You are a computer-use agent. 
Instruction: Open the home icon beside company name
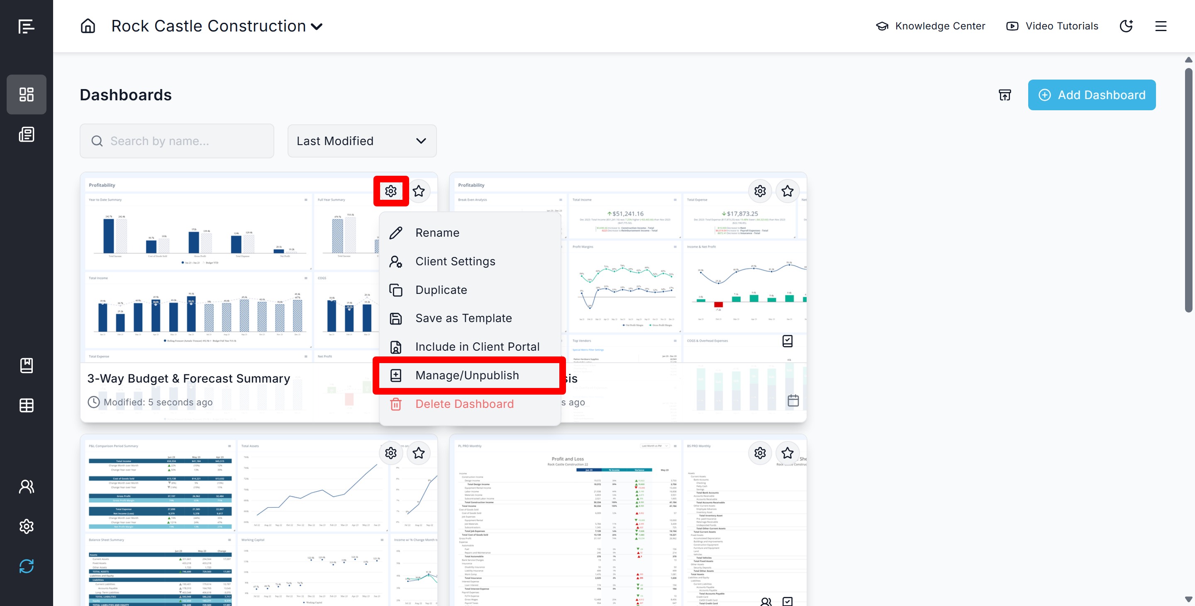pyautogui.click(x=88, y=26)
